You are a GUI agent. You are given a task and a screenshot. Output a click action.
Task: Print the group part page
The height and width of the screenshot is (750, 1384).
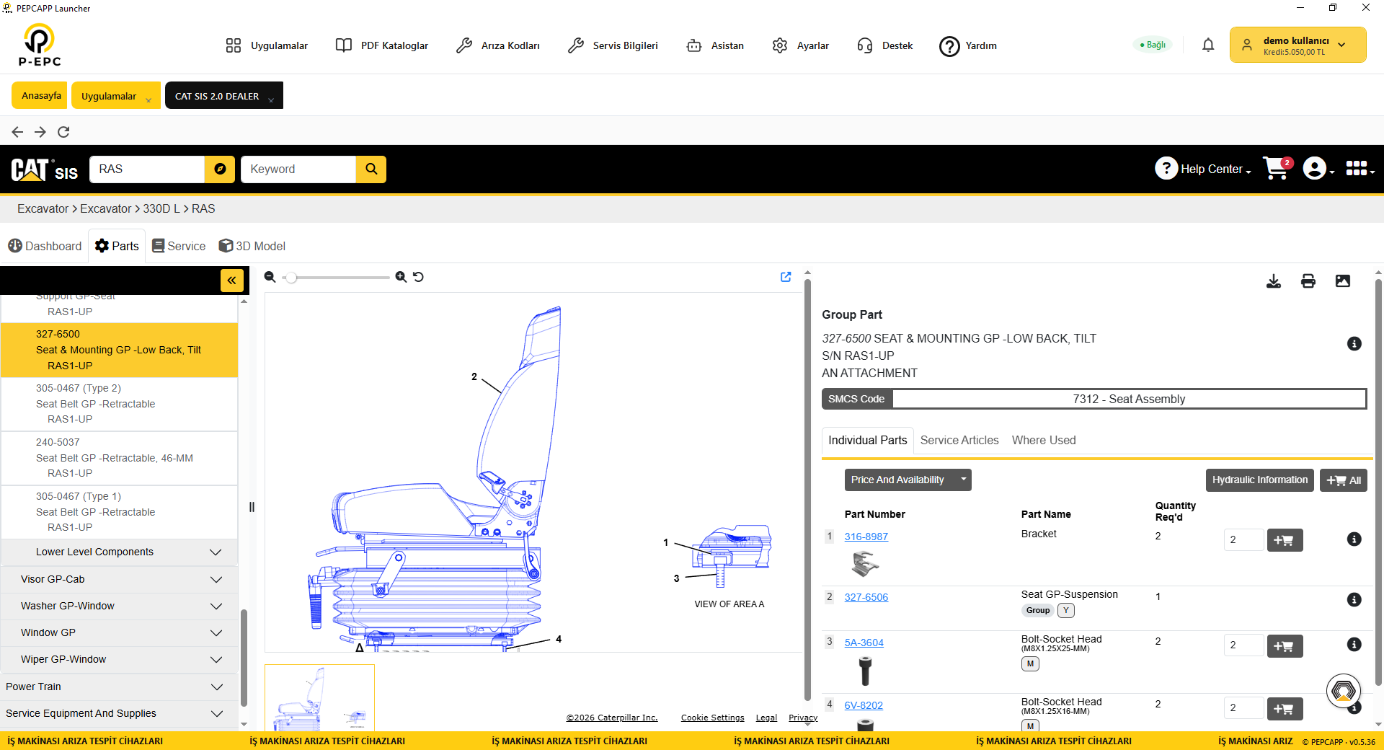click(x=1308, y=281)
